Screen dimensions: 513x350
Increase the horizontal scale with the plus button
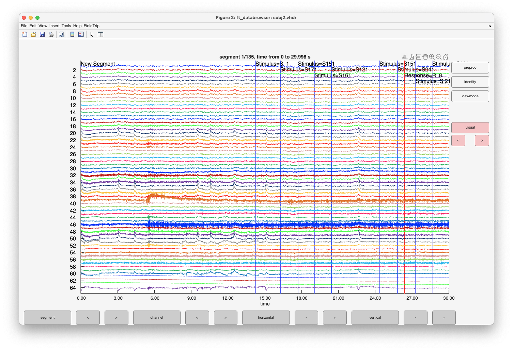coord(335,318)
